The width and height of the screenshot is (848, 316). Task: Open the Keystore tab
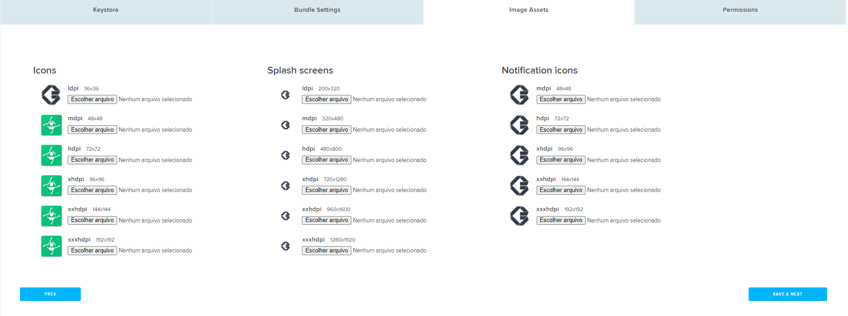click(x=106, y=12)
